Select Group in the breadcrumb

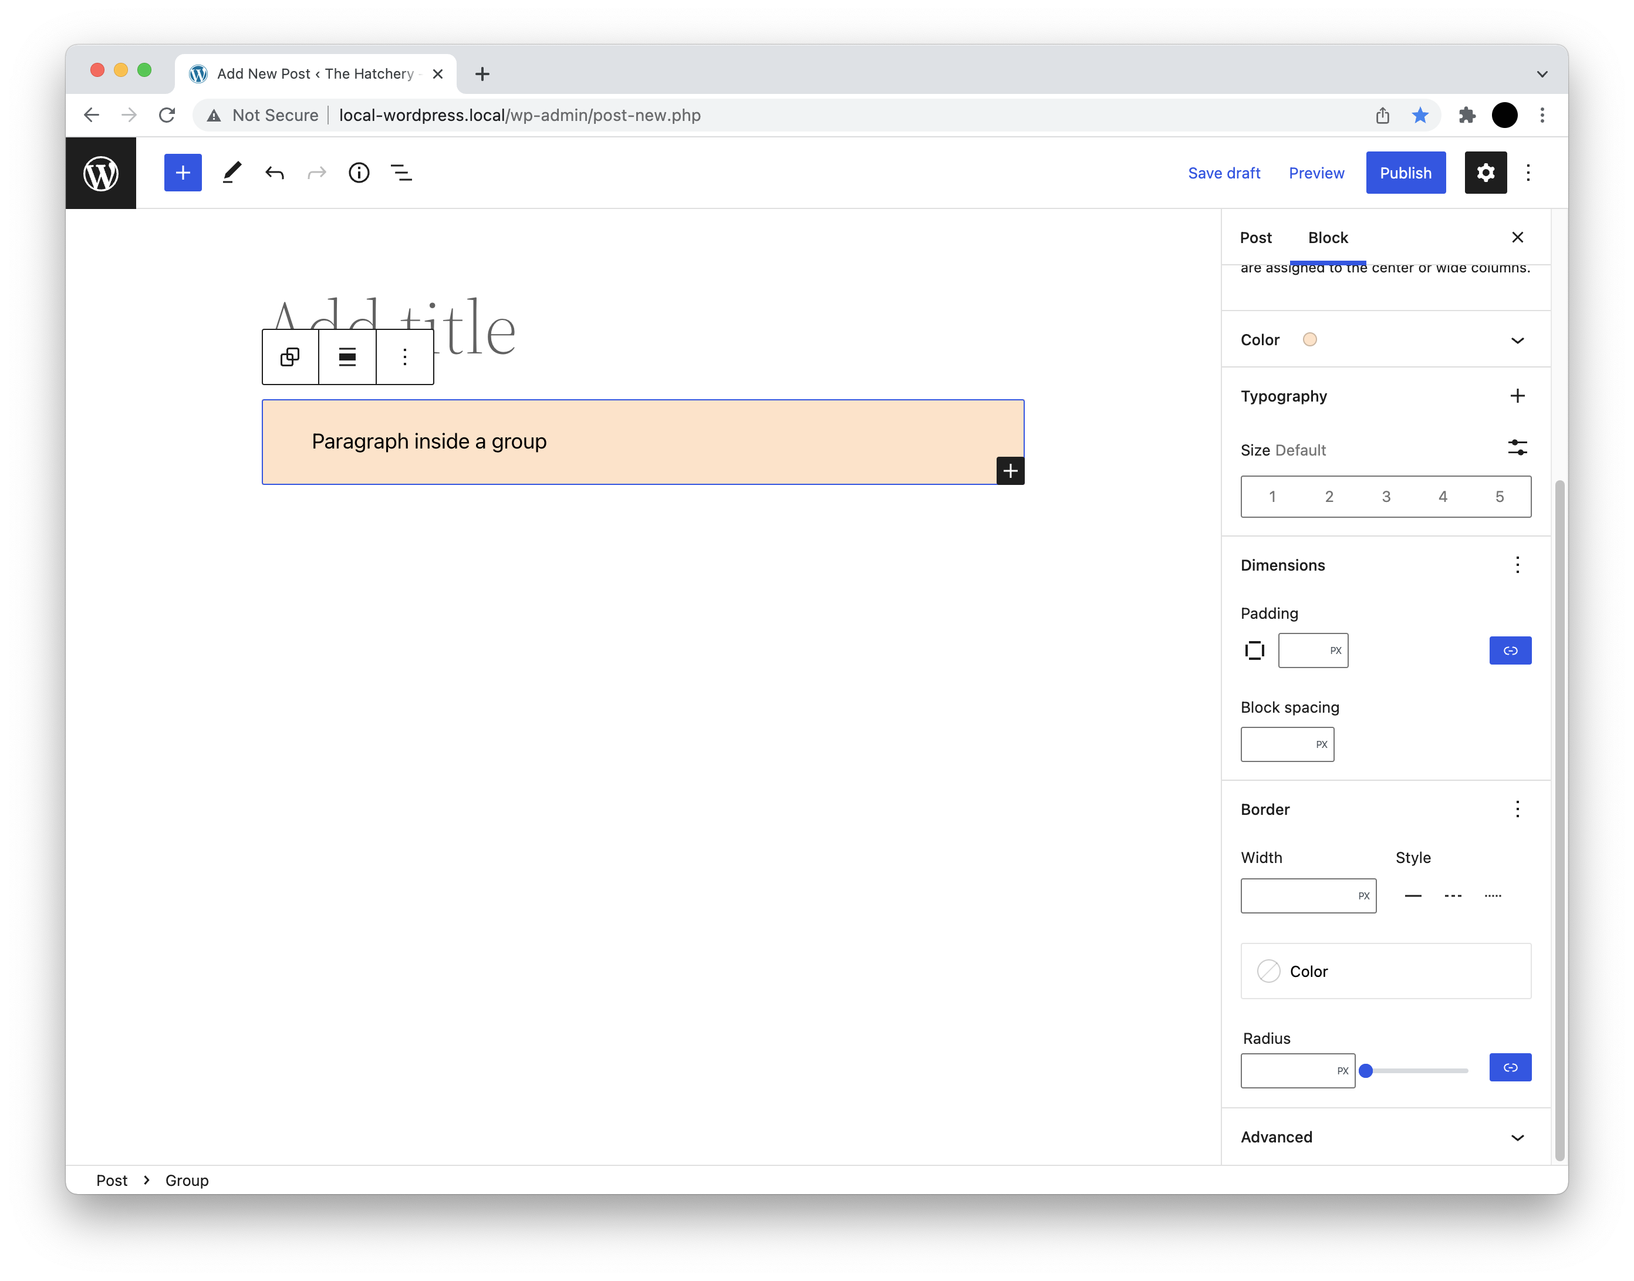[x=186, y=1180]
